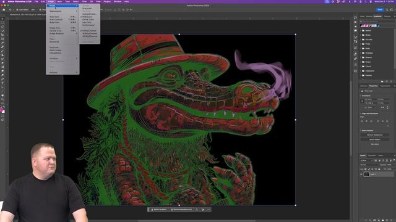Open macOS Spotlight search in menu bar

click(x=366, y=1)
